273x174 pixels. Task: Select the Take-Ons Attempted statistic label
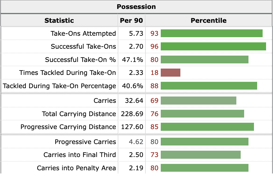coord(83,33)
